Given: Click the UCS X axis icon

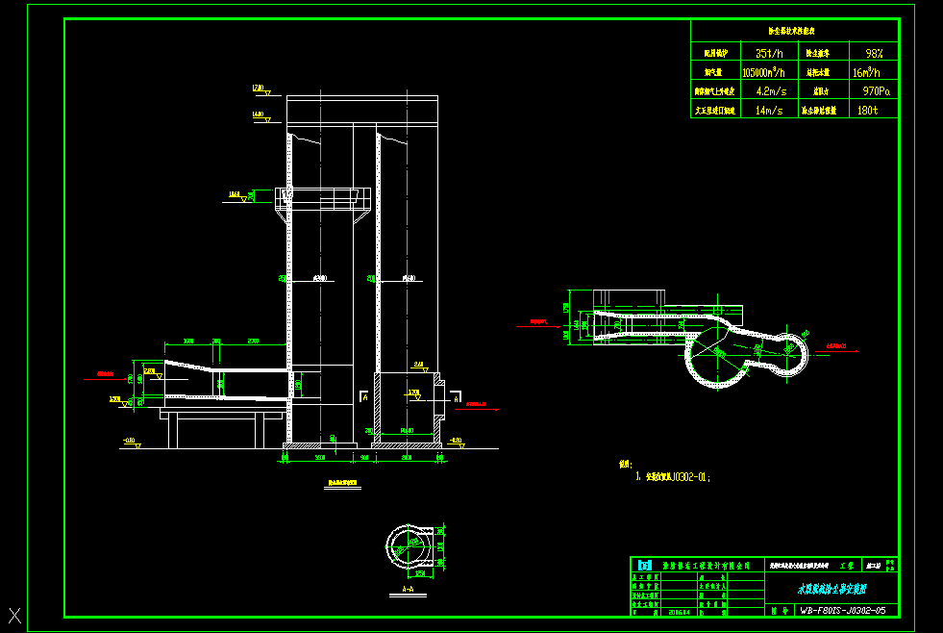Looking at the screenshot, I should 14,615.
